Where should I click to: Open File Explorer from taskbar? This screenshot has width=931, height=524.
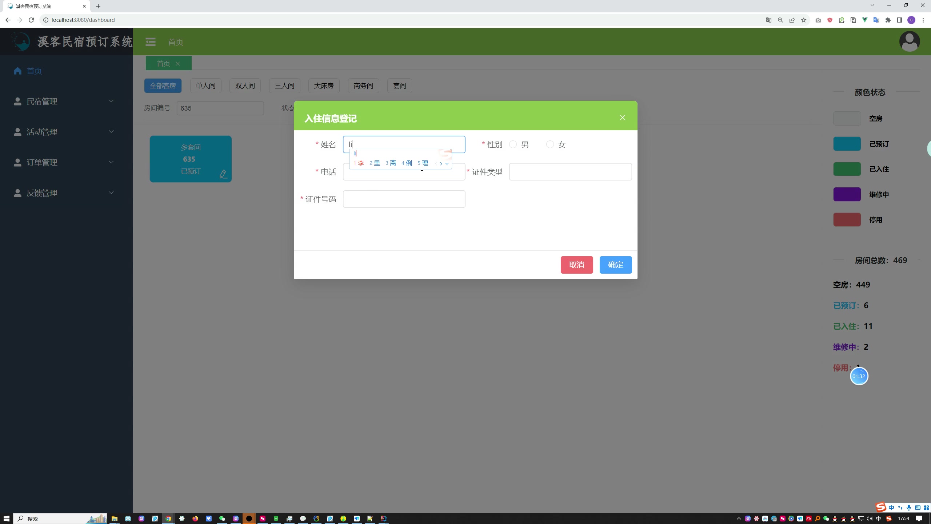(114, 519)
